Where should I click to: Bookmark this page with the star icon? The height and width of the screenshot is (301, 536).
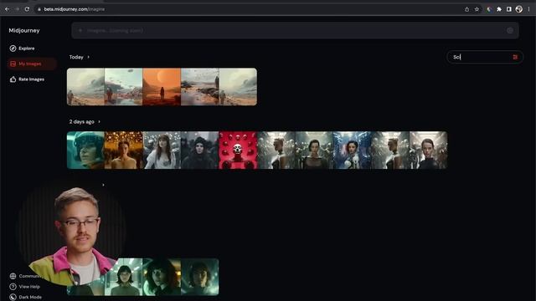pos(477,9)
